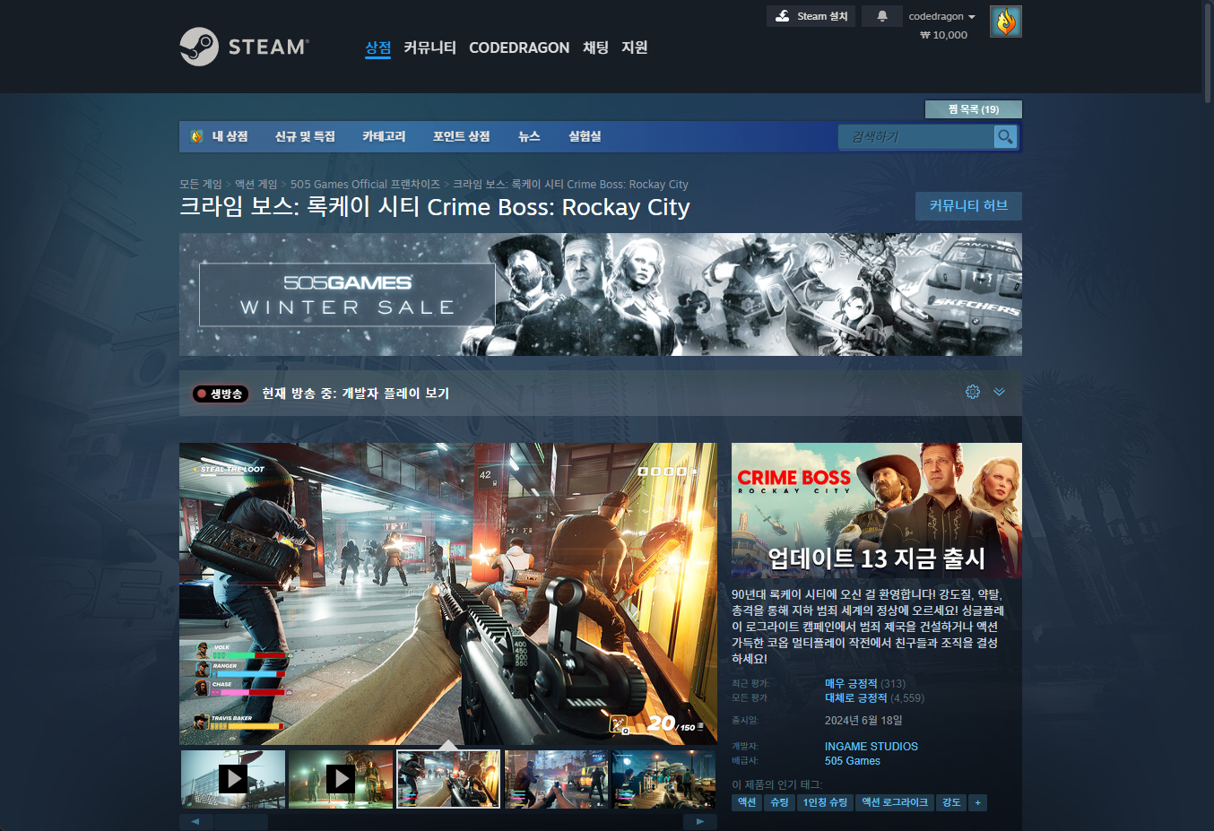Click 505 Games Official 프랜차이즈 breadcrumb
The image size is (1214, 831).
pyautogui.click(x=365, y=184)
